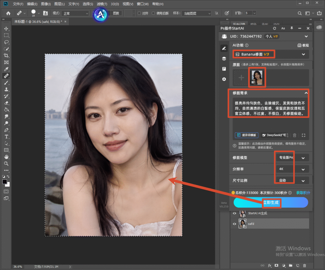The width and height of the screenshot is (325, 270).
Task: Select the Hand tool
Action: (x=6, y=157)
